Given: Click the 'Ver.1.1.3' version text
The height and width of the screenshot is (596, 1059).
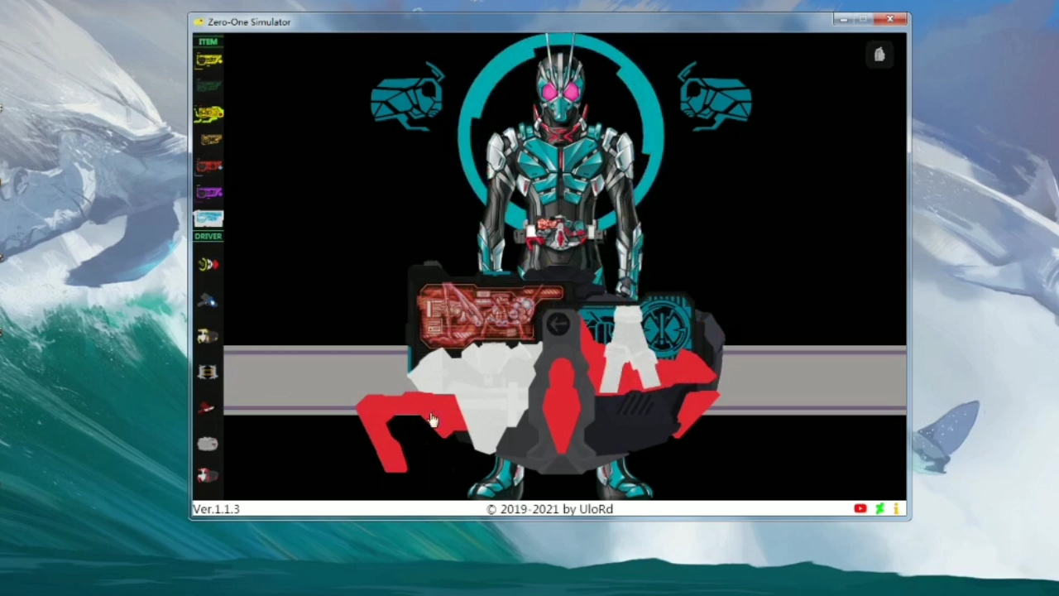Looking at the screenshot, I should [216, 509].
